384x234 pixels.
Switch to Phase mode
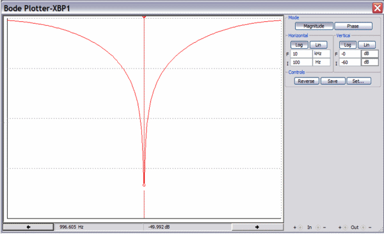(353, 26)
